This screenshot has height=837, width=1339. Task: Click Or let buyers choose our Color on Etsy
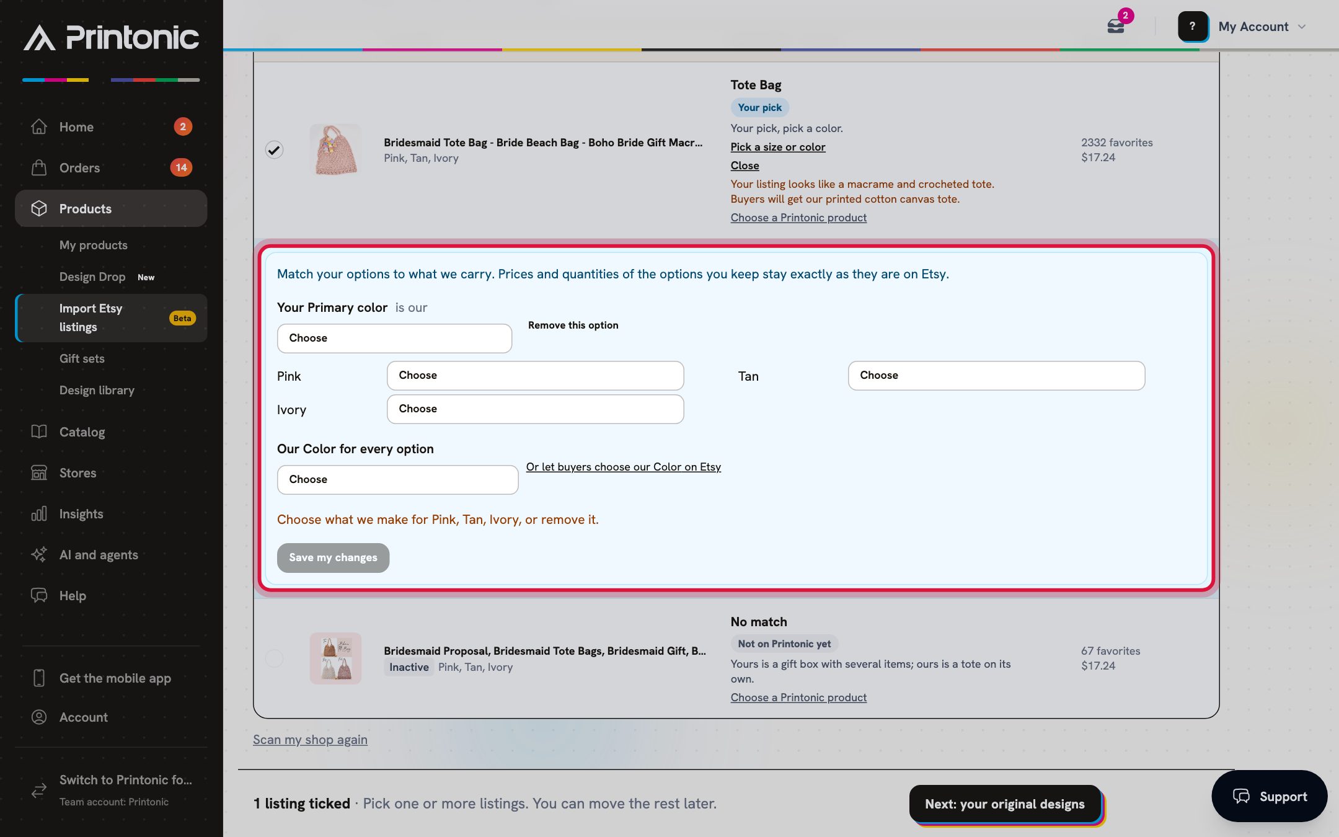623,467
